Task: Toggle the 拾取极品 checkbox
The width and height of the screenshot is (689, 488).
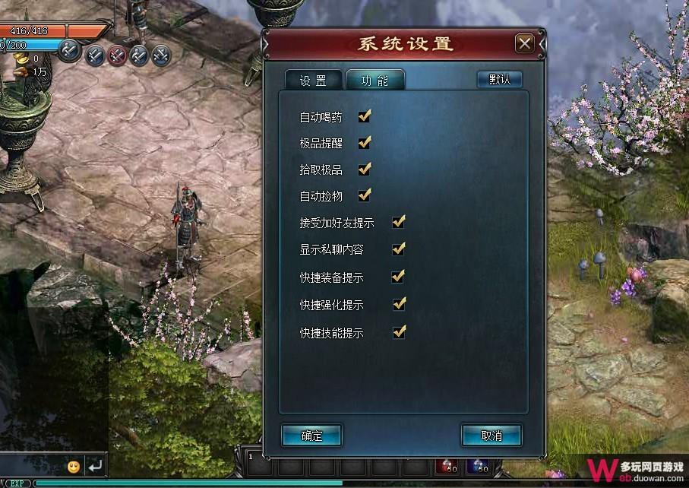Action: (x=365, y=169)
